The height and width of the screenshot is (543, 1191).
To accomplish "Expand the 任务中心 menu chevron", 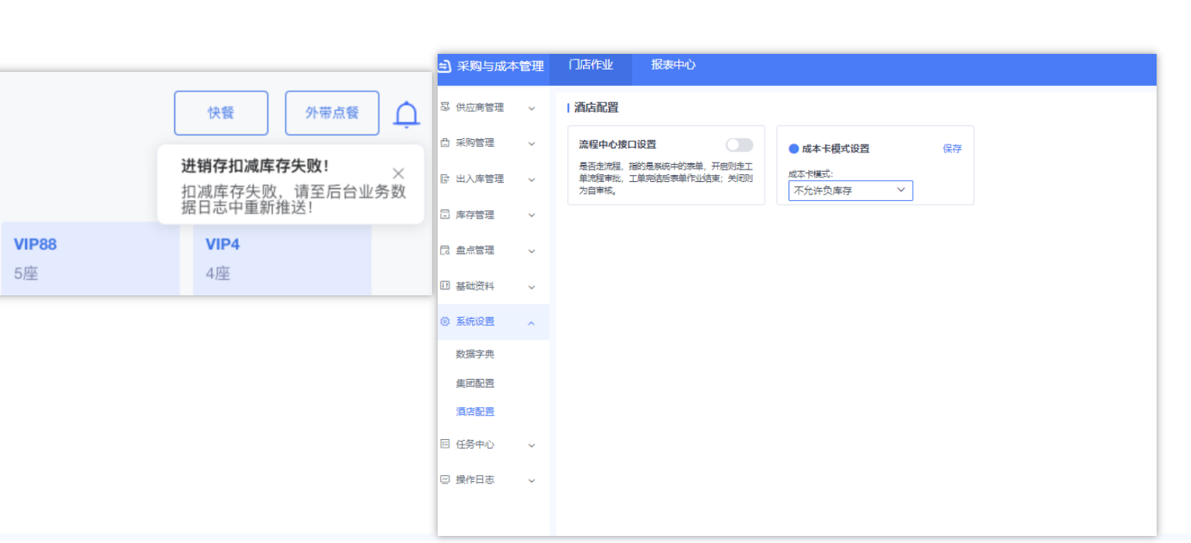I will [532, 445].
